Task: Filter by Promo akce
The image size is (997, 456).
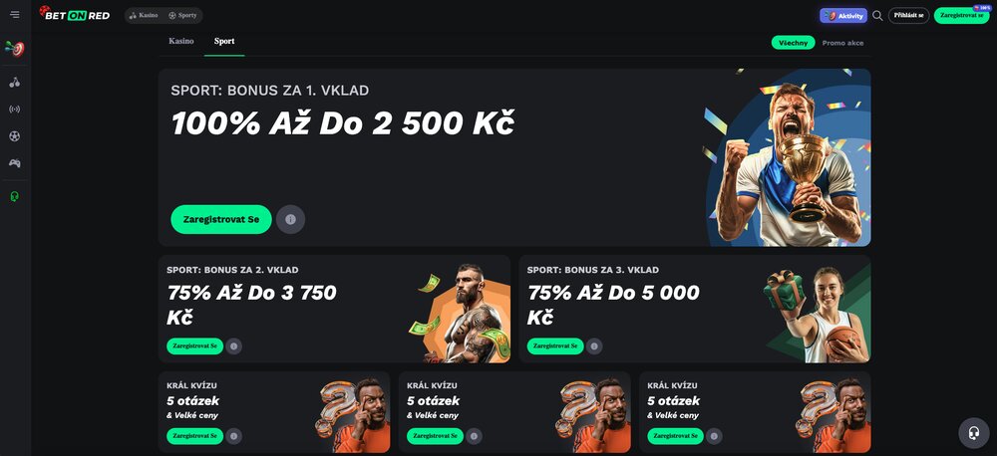Action: click(842, 43)
